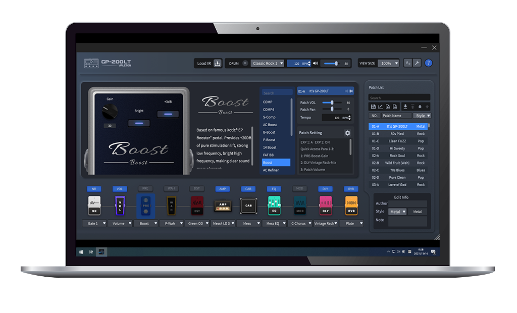
Task: Select FAT BB from the effects list
Action: coord(277,155)
